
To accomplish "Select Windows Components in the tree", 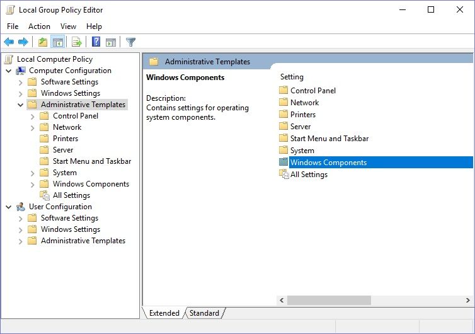I will point(91,184).
